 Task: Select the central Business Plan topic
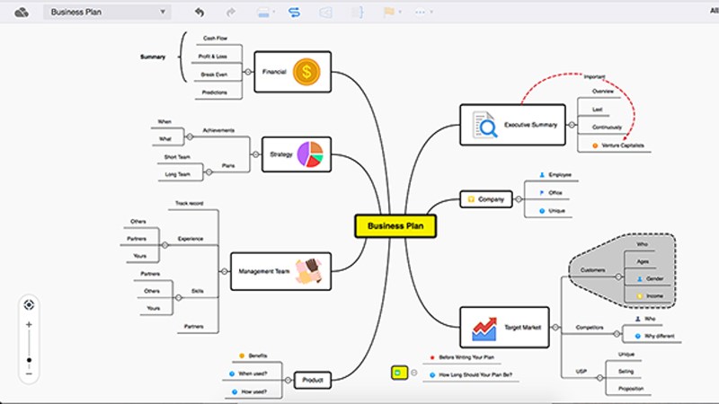tap(395, 226)
